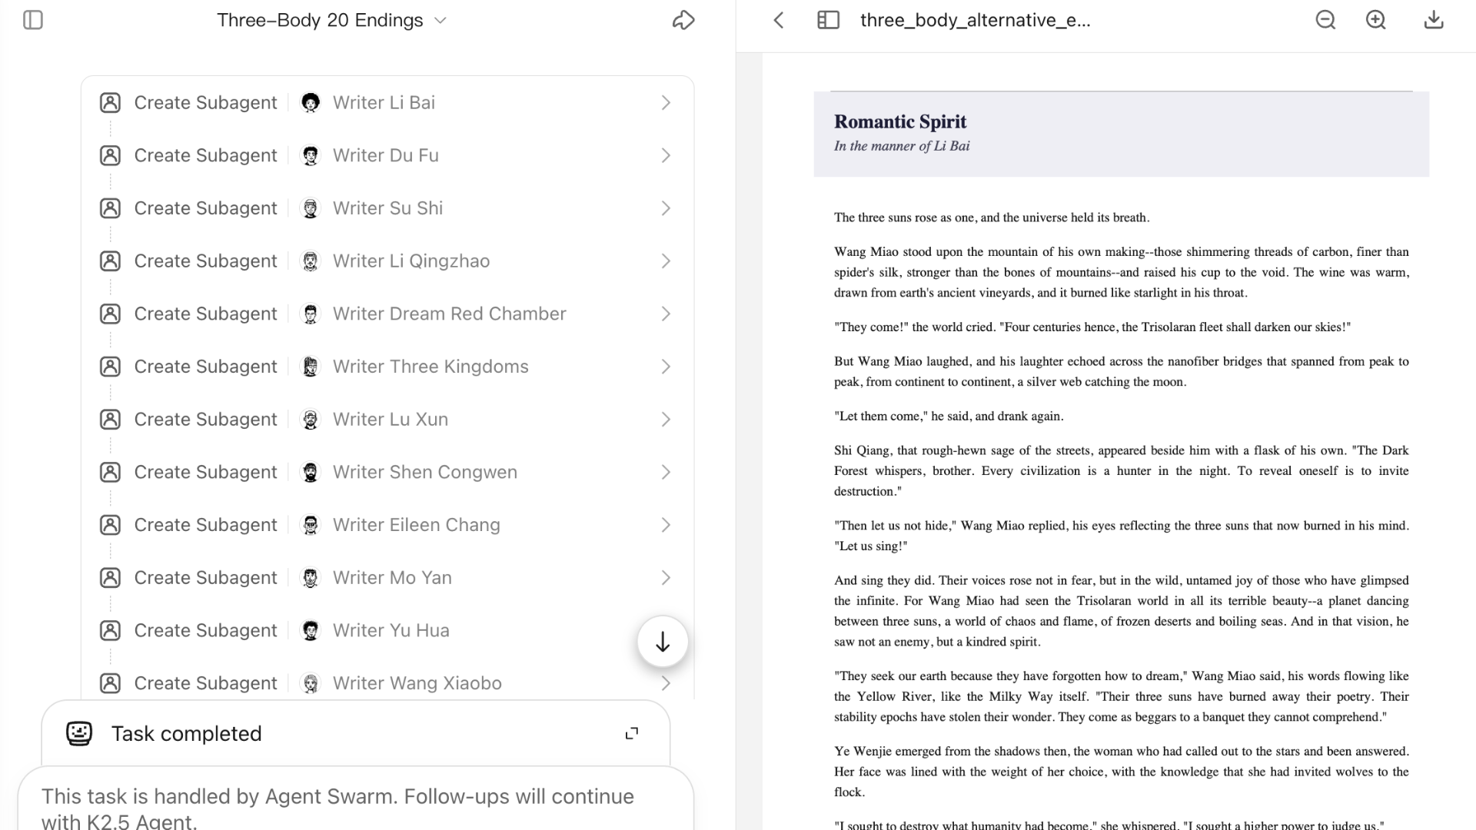The image size is (1476, 830).
Task: Expand the Writer Su Shi subagent chevron
Action: coord(666,208)
